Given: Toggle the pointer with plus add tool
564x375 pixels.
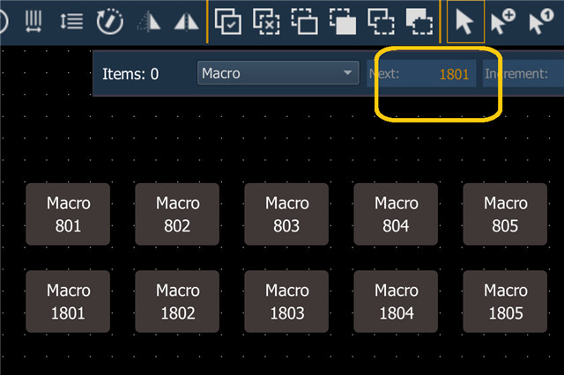Looking at the screenshot, I should coord(503,22).
